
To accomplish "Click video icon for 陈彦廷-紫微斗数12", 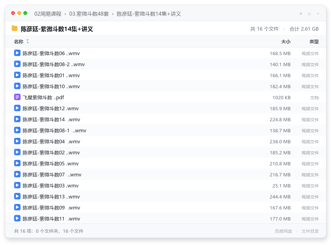I will tap(17, 108).
